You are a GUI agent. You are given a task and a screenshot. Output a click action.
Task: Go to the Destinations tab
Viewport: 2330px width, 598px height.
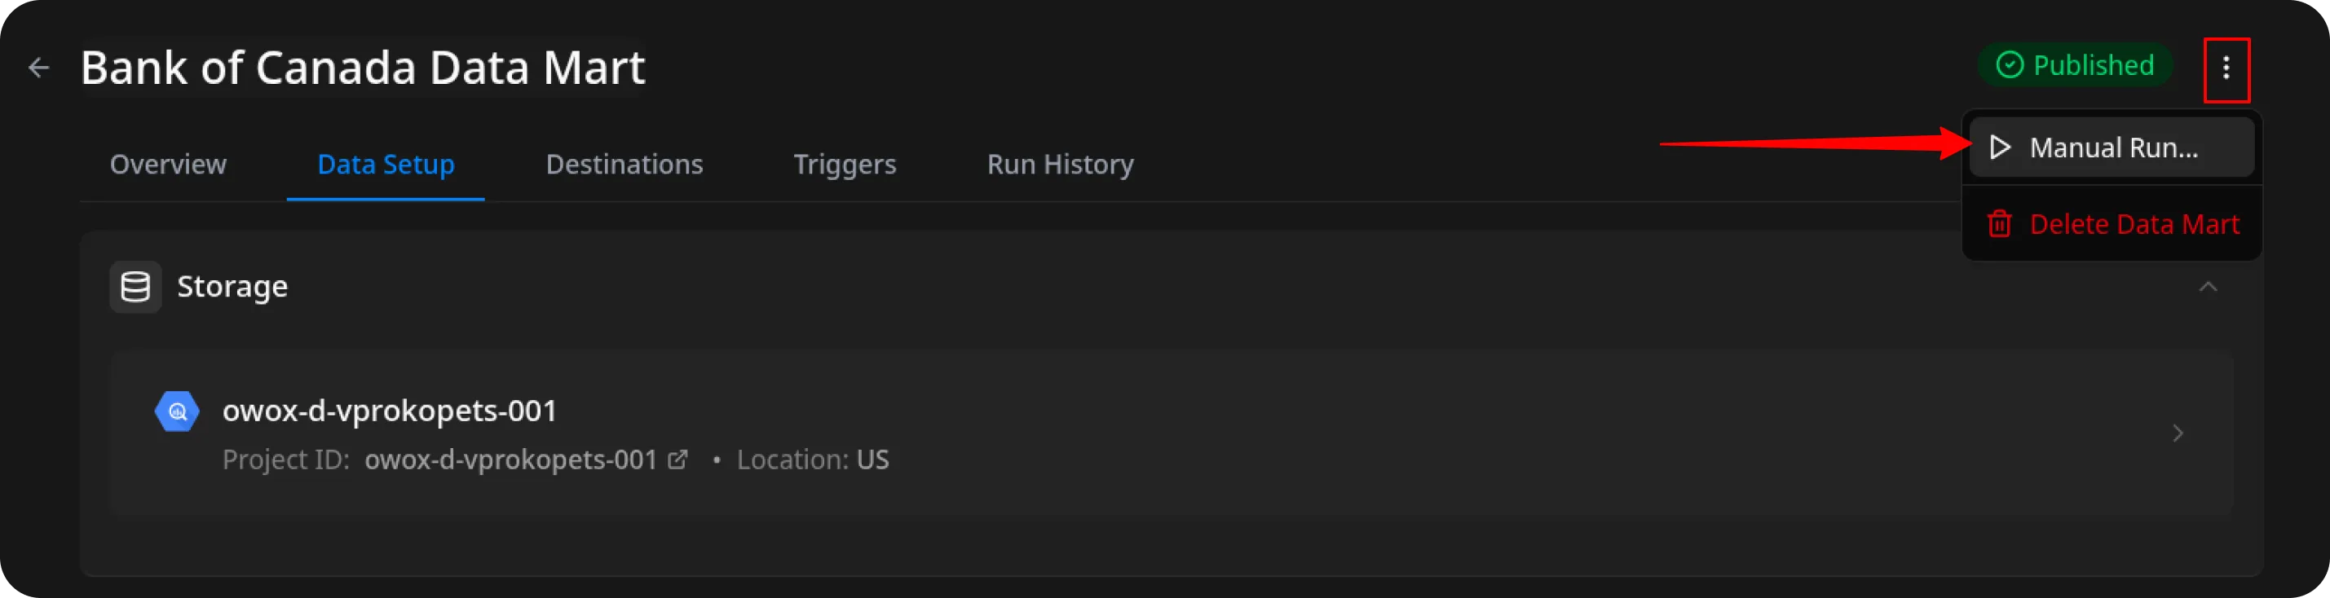coord(624,165)
